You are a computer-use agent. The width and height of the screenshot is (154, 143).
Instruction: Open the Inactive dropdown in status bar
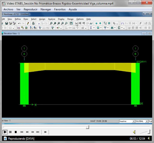[127, 121]
